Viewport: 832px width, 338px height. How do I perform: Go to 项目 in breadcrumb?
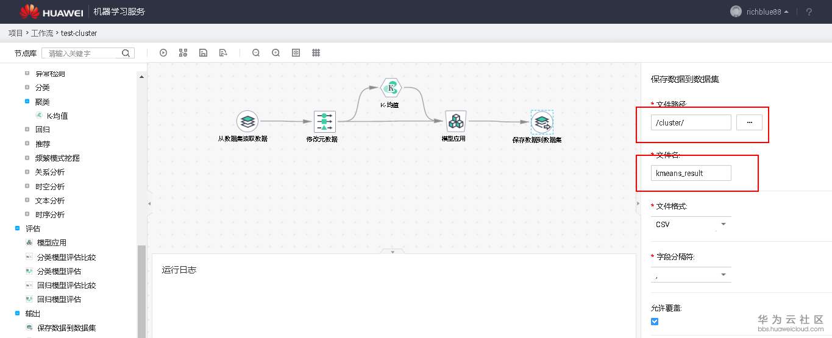[x=15, y=33]
